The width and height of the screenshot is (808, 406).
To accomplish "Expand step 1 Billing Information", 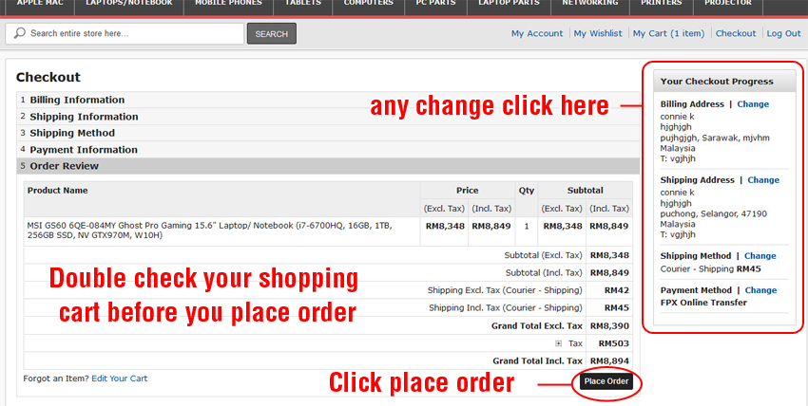I will 328,100.
